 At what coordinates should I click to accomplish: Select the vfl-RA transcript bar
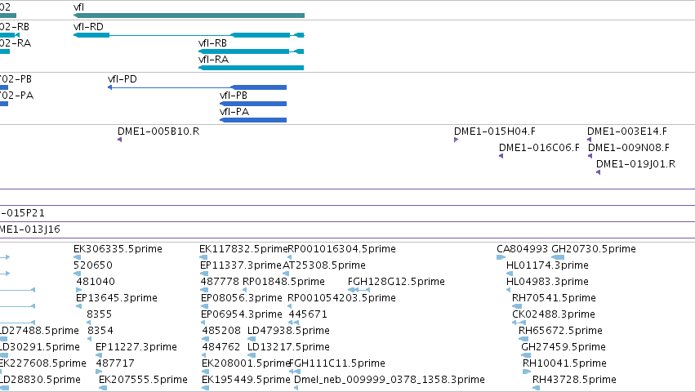point(252,68)
